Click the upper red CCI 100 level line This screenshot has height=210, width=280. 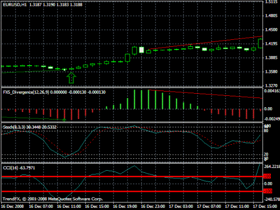pyautogui.click(x=132, y=177)
